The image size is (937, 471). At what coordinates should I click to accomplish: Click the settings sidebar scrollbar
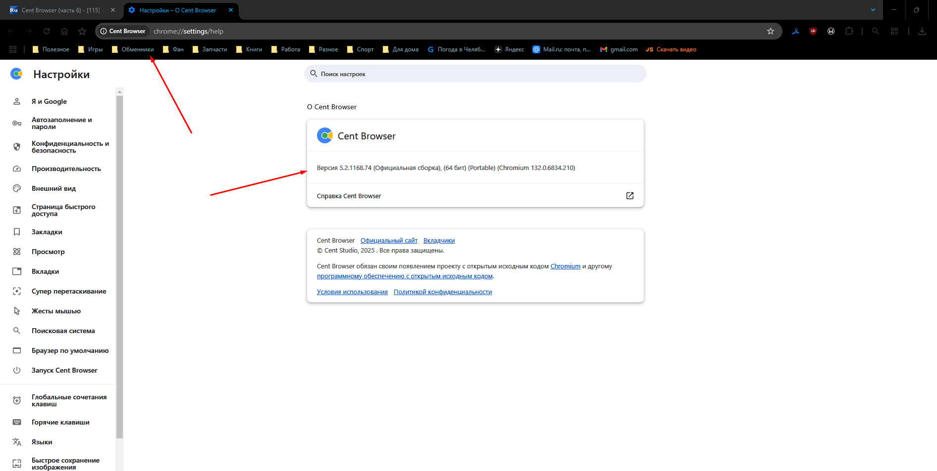click(x=119, y=267)
